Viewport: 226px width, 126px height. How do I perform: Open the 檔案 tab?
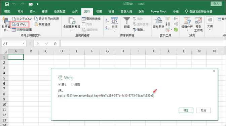pyautogui.click(x=7, y=11)
